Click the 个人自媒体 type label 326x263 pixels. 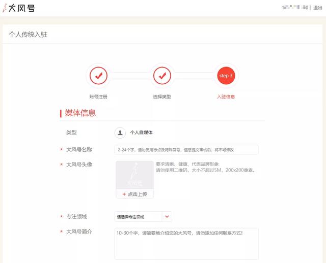click(141, 133)
